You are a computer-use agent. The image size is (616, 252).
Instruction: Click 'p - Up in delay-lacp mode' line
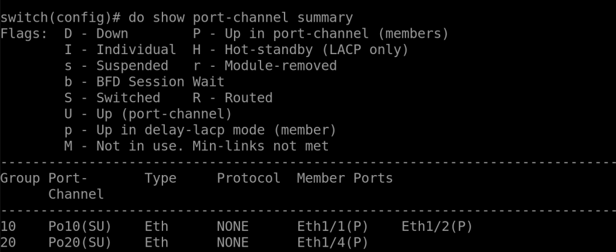pos(200,130)
